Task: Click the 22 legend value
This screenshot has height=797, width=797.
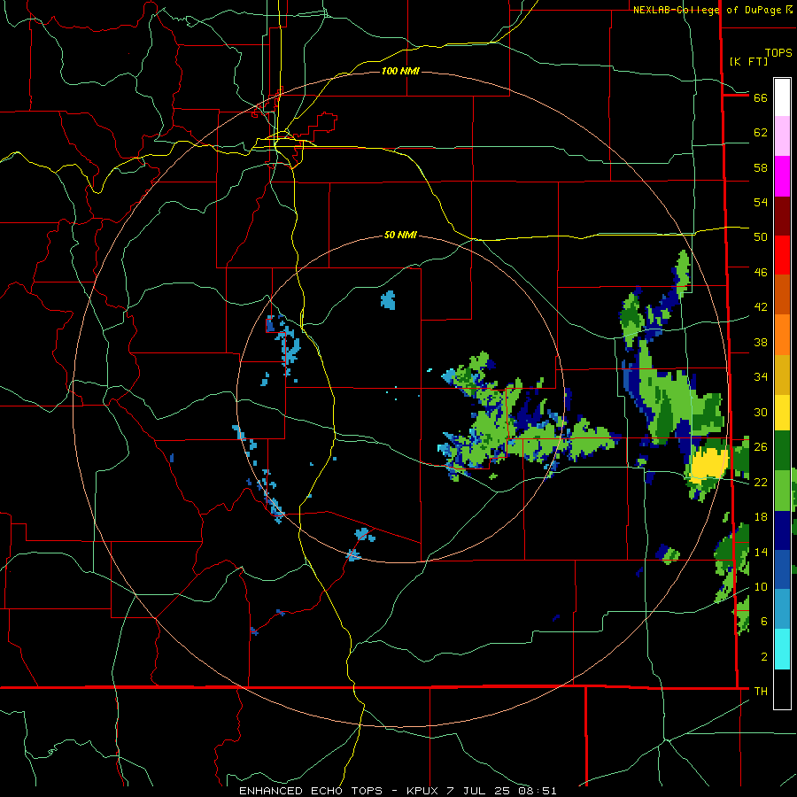Action: click(x=761, y=482)
